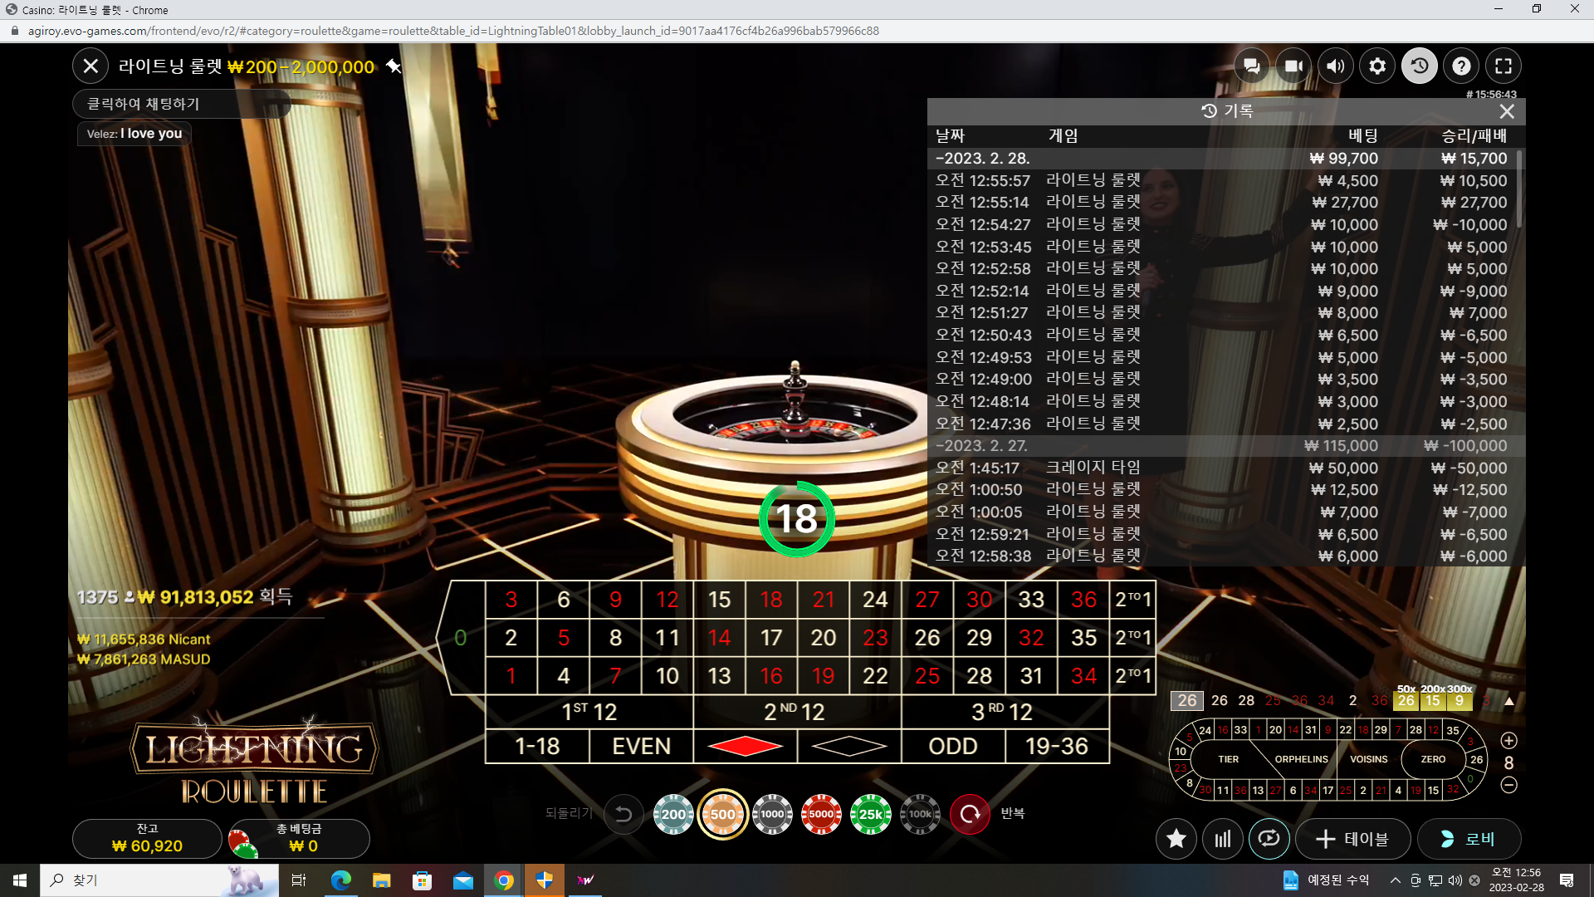Screen dimensions: 1594x897
Task: Decrease racetrack neighbors with minus icon
Action: pyautogui.click(x=1509, y=785)
